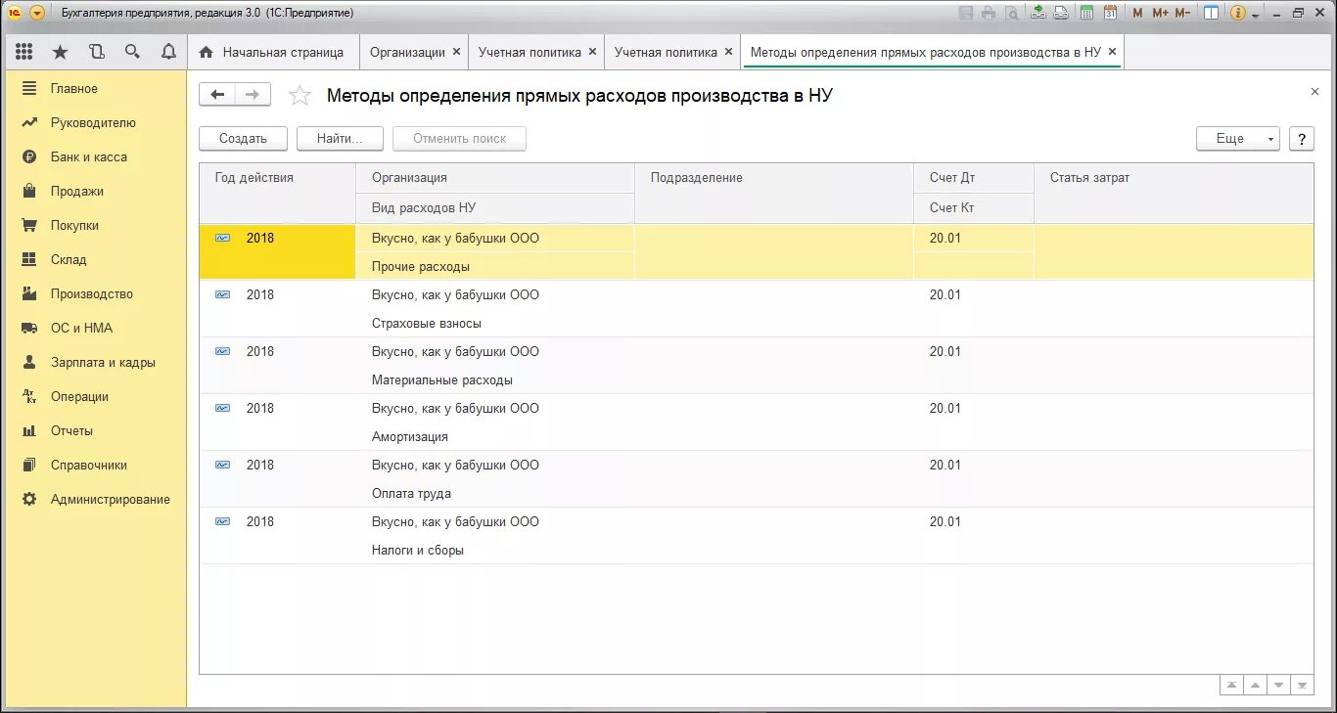
Task: Switch to the Организации tab
Action: click(407, 52)
